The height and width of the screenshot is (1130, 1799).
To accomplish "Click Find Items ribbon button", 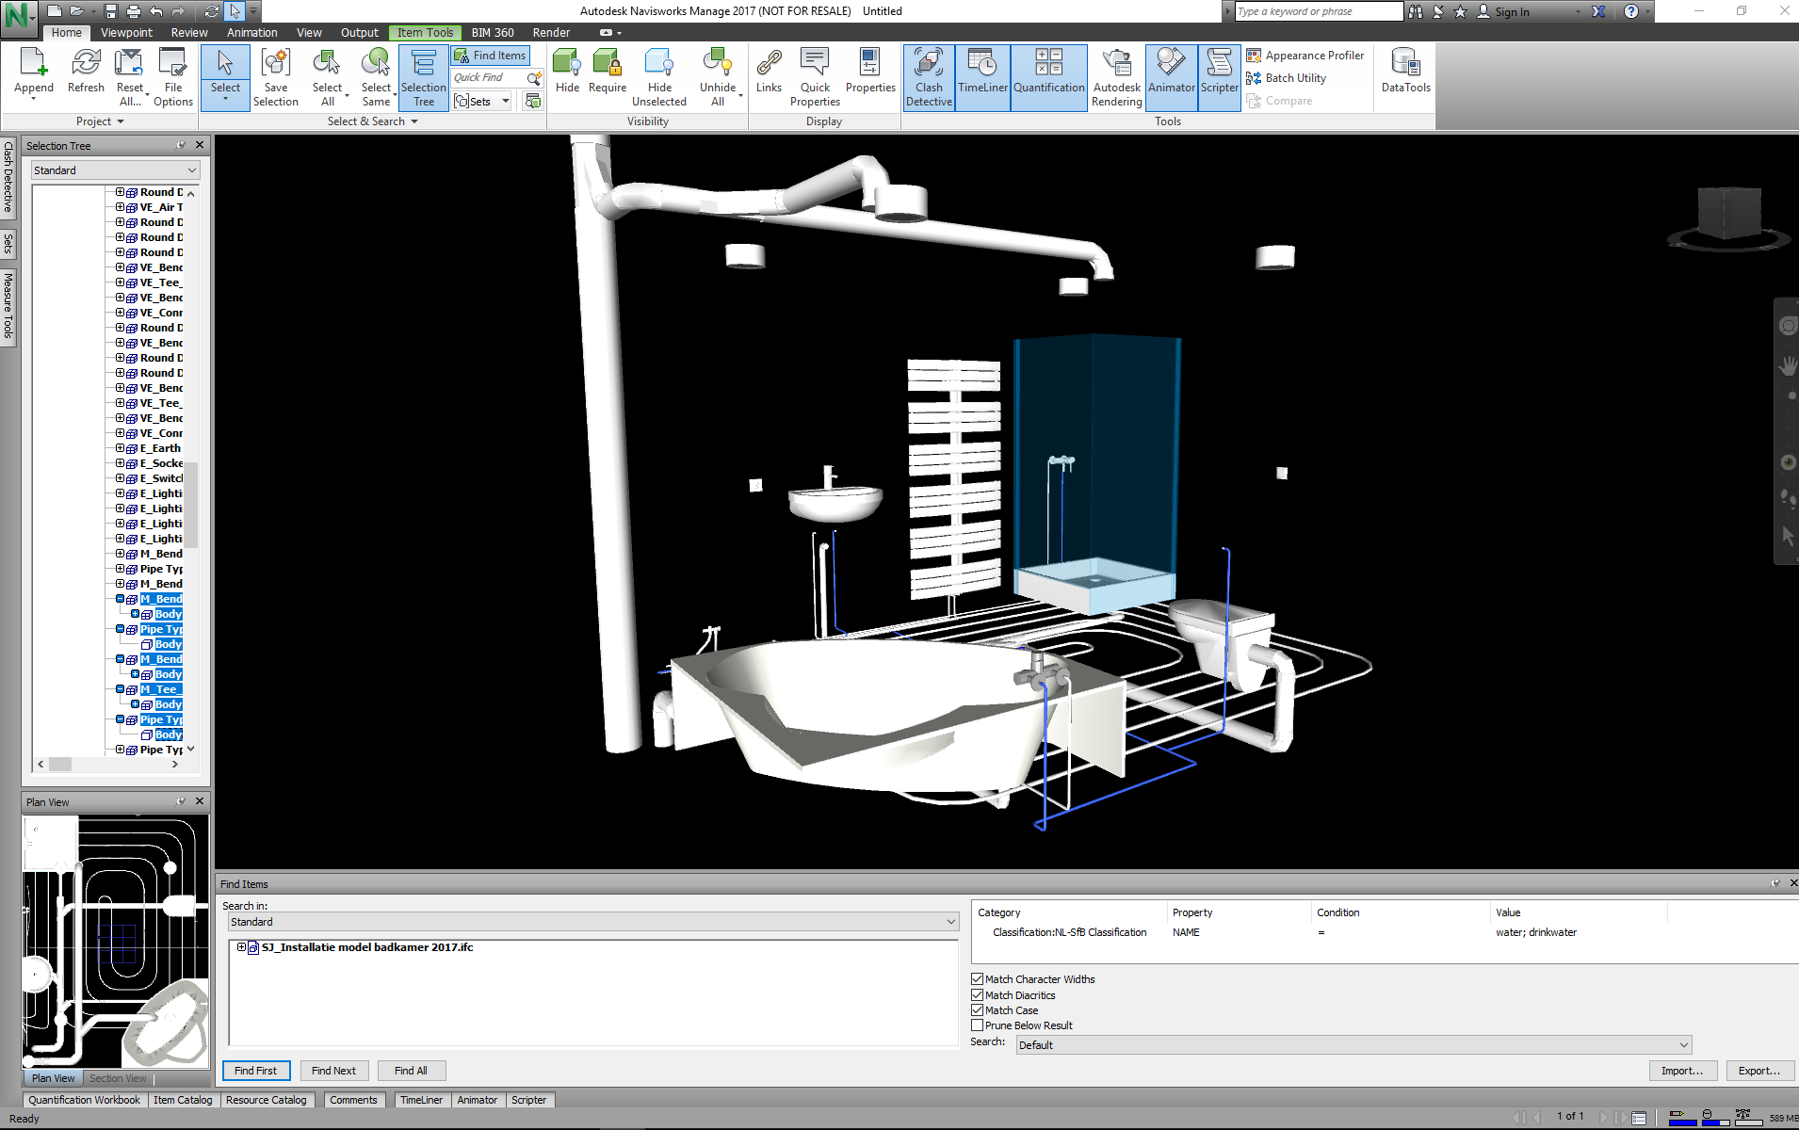I will tap(490, 56).
